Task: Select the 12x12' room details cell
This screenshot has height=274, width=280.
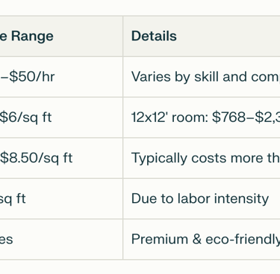Action: click(x=202, y=118)
